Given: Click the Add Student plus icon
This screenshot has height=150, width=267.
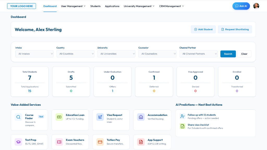Looking at the screenshot, I should pyautogui.click(x=195, y=29).
